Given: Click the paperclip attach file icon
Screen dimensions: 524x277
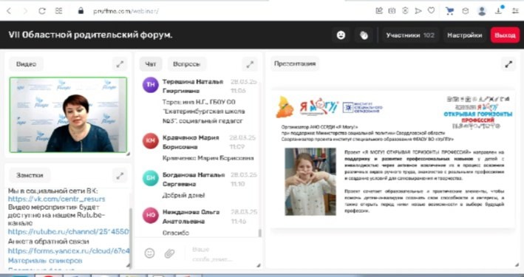Looking at the screenshot, I should click(x=169, y=253).
